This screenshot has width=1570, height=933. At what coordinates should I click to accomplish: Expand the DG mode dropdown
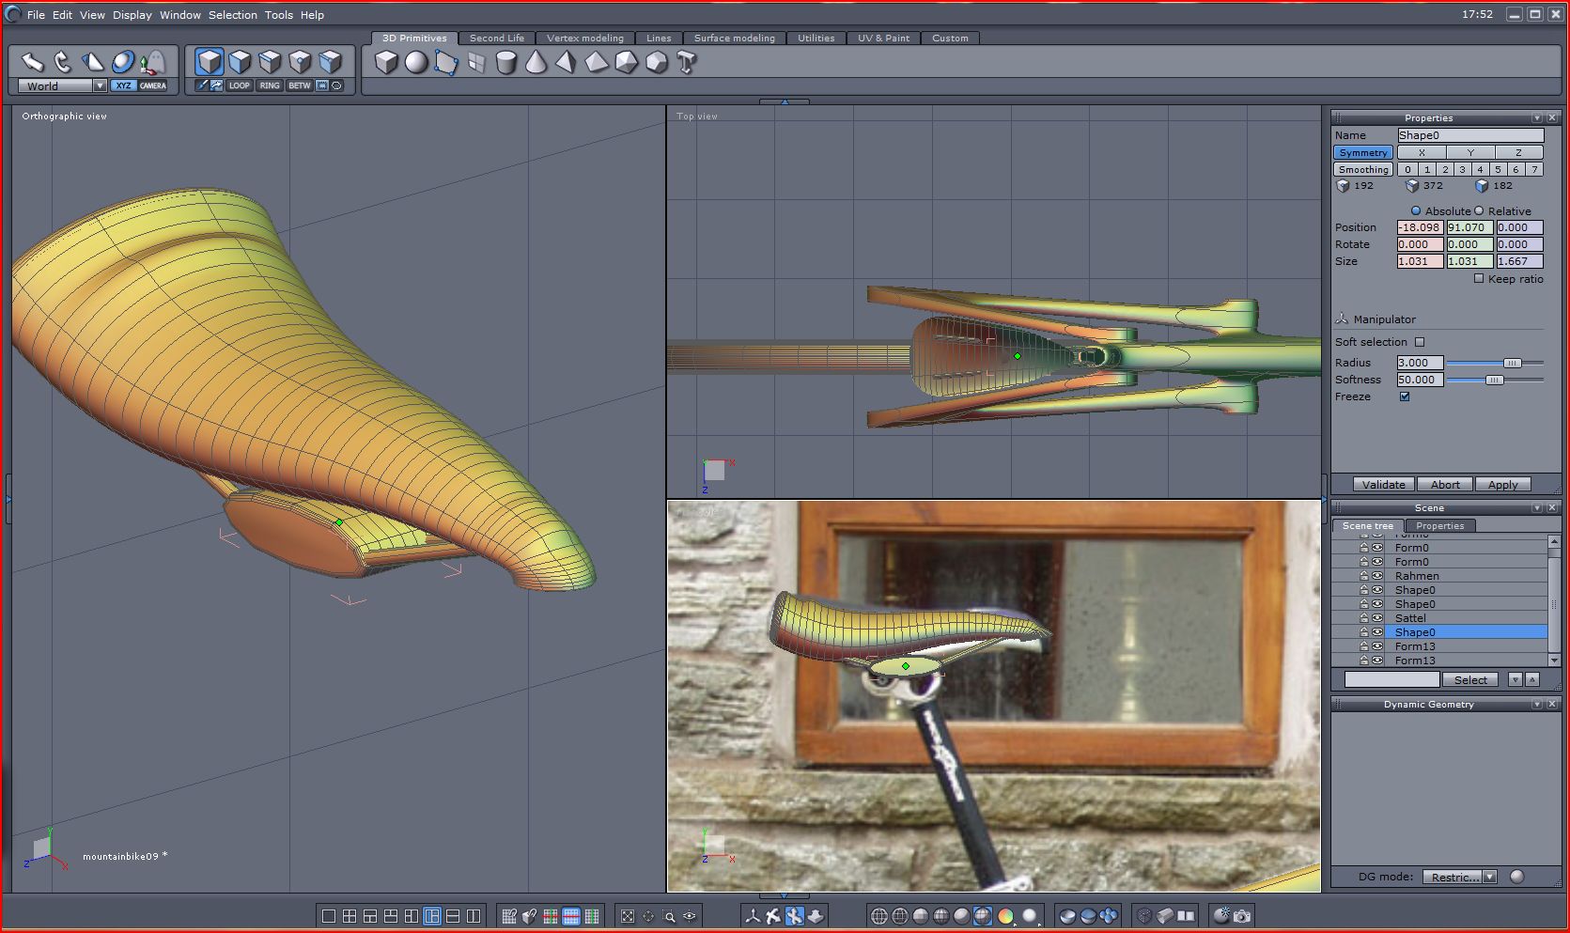(x=1489, y=877)
